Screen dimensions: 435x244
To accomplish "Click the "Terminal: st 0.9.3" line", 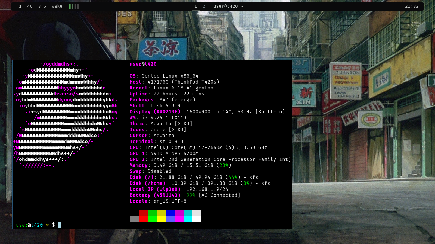I will tap(157, 142).
